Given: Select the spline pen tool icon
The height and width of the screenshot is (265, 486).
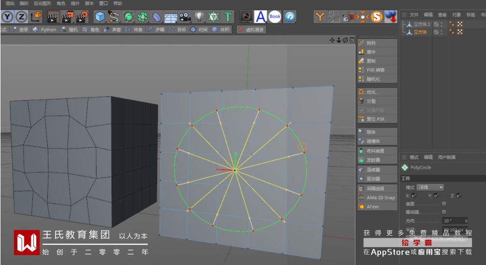Looking at the screenshot, I should 114,17.
